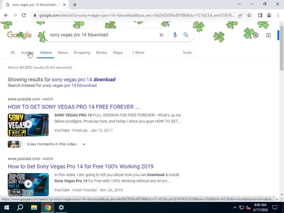Click the 'About 84,800 results' text
284x213 pixels.
coord(40,68)
